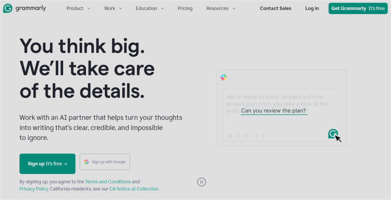Screen dimensions: 391x200
Task: Open the Terms and Conditions link
Action: 108,182
